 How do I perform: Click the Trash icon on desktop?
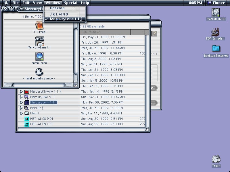click(216, 159)
